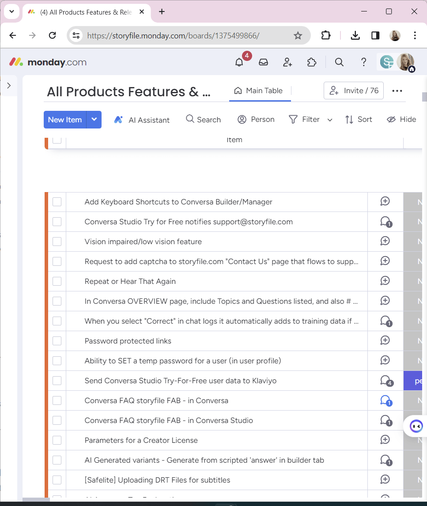This screenshot has width=427, height=506.
Task: Switch to the Main Table view tab
Action: point(260,91)
